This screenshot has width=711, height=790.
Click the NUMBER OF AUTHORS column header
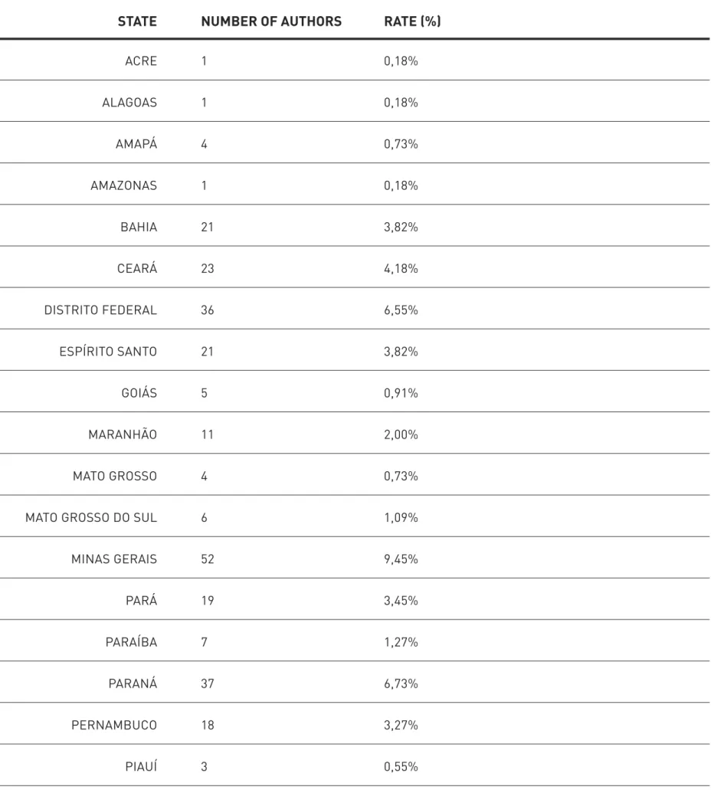[271, 21]
